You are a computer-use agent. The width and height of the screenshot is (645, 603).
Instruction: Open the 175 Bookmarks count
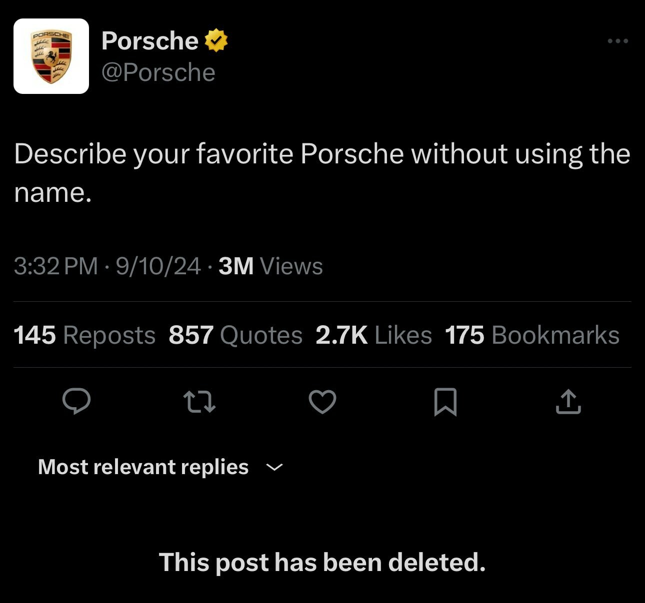[x=532, y=335]
